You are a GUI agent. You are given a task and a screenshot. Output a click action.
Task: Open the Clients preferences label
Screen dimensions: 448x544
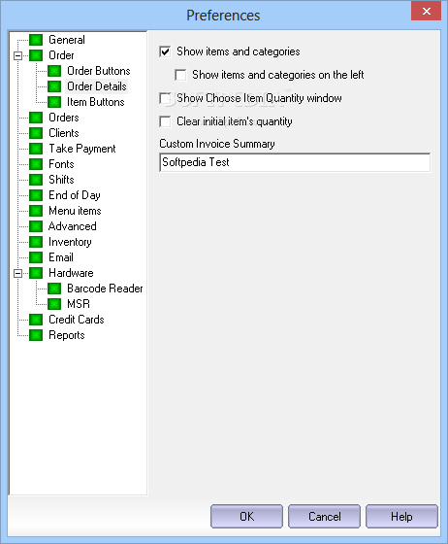click(x=64, y=133)
